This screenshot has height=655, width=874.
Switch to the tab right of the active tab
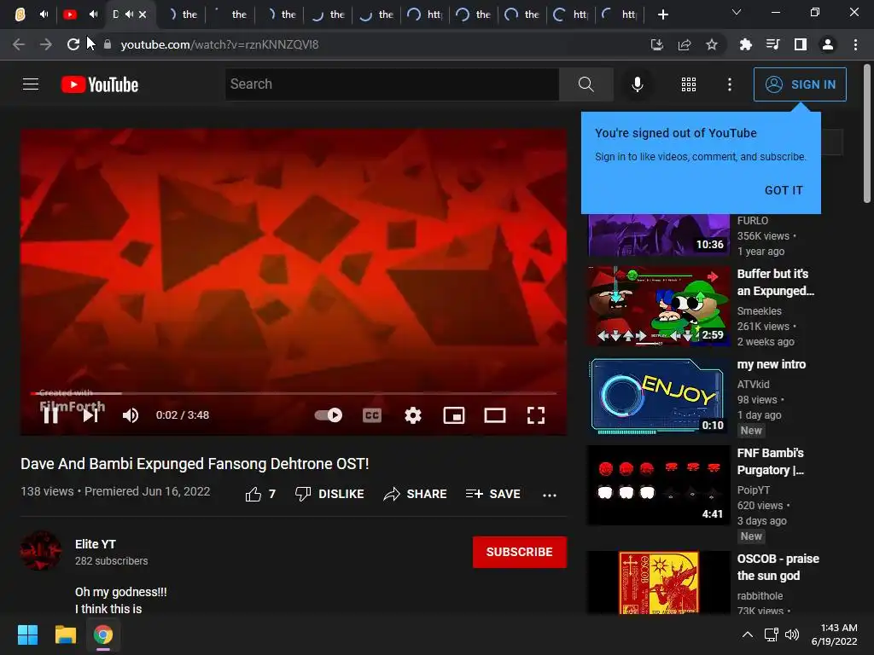click(x=183, y=14)
